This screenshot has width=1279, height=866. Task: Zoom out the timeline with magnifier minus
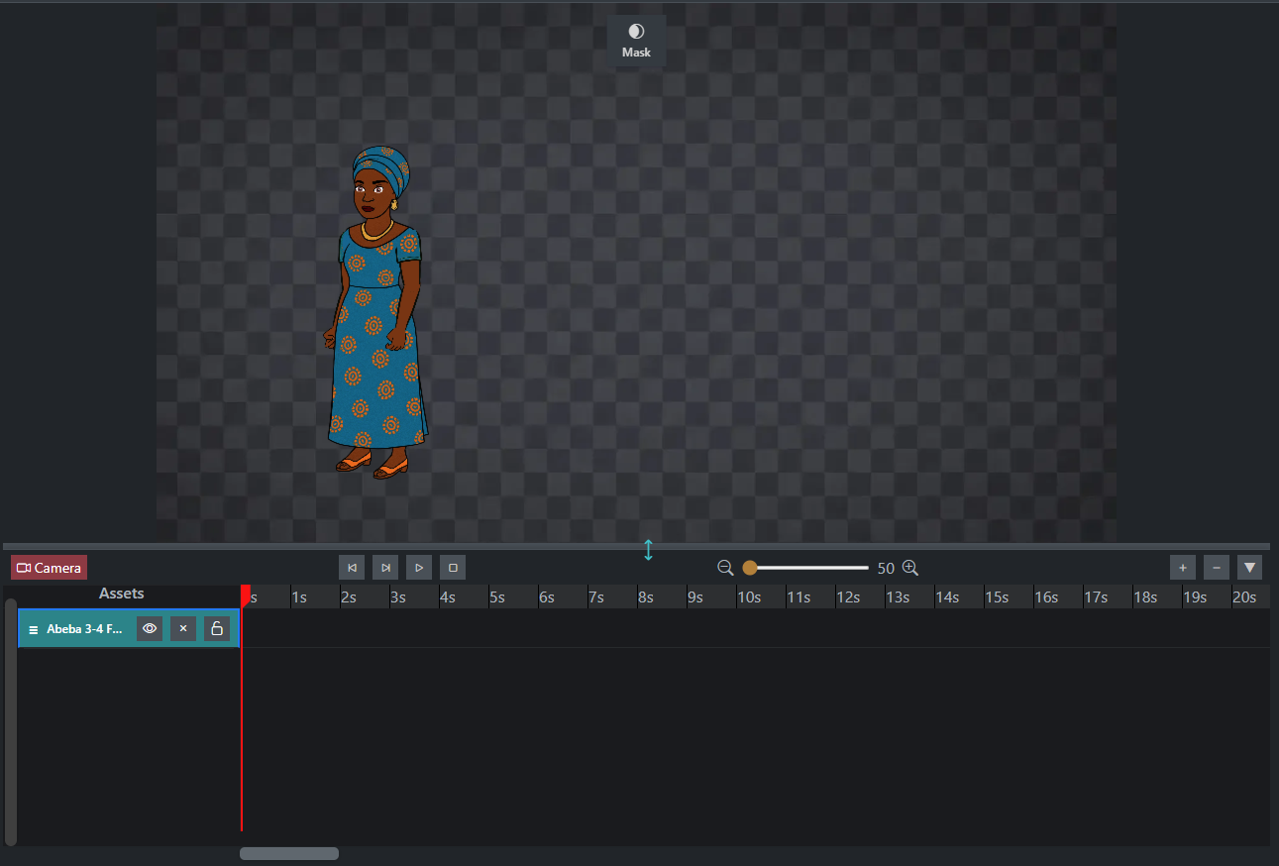(x=725, y=568)
